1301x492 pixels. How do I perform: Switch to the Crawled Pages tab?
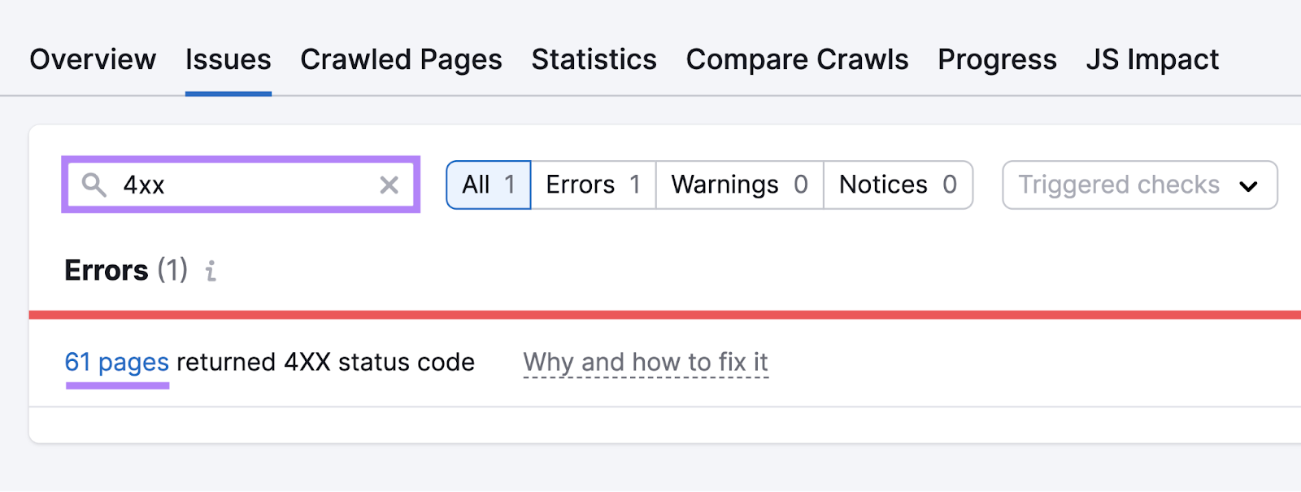pyautogui.click(x=401, y=59)
